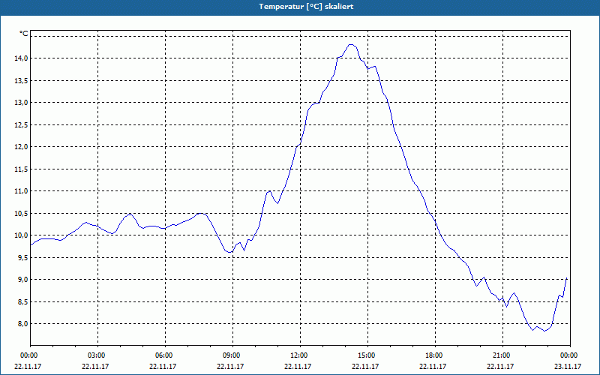
Task: Select the 14,0 y-axis label
Action: pyautogui.click(x=21, y=58)
